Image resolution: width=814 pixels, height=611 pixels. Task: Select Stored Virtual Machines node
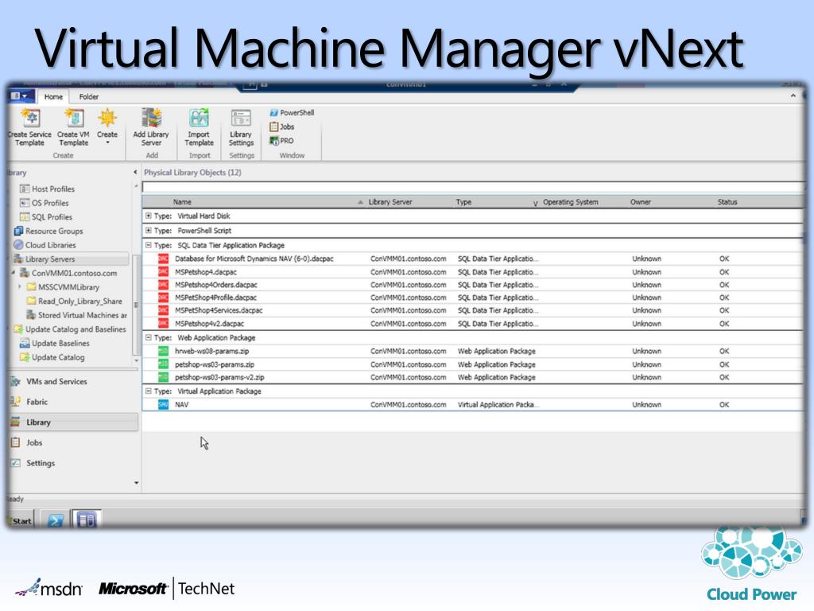coord(76,315)
